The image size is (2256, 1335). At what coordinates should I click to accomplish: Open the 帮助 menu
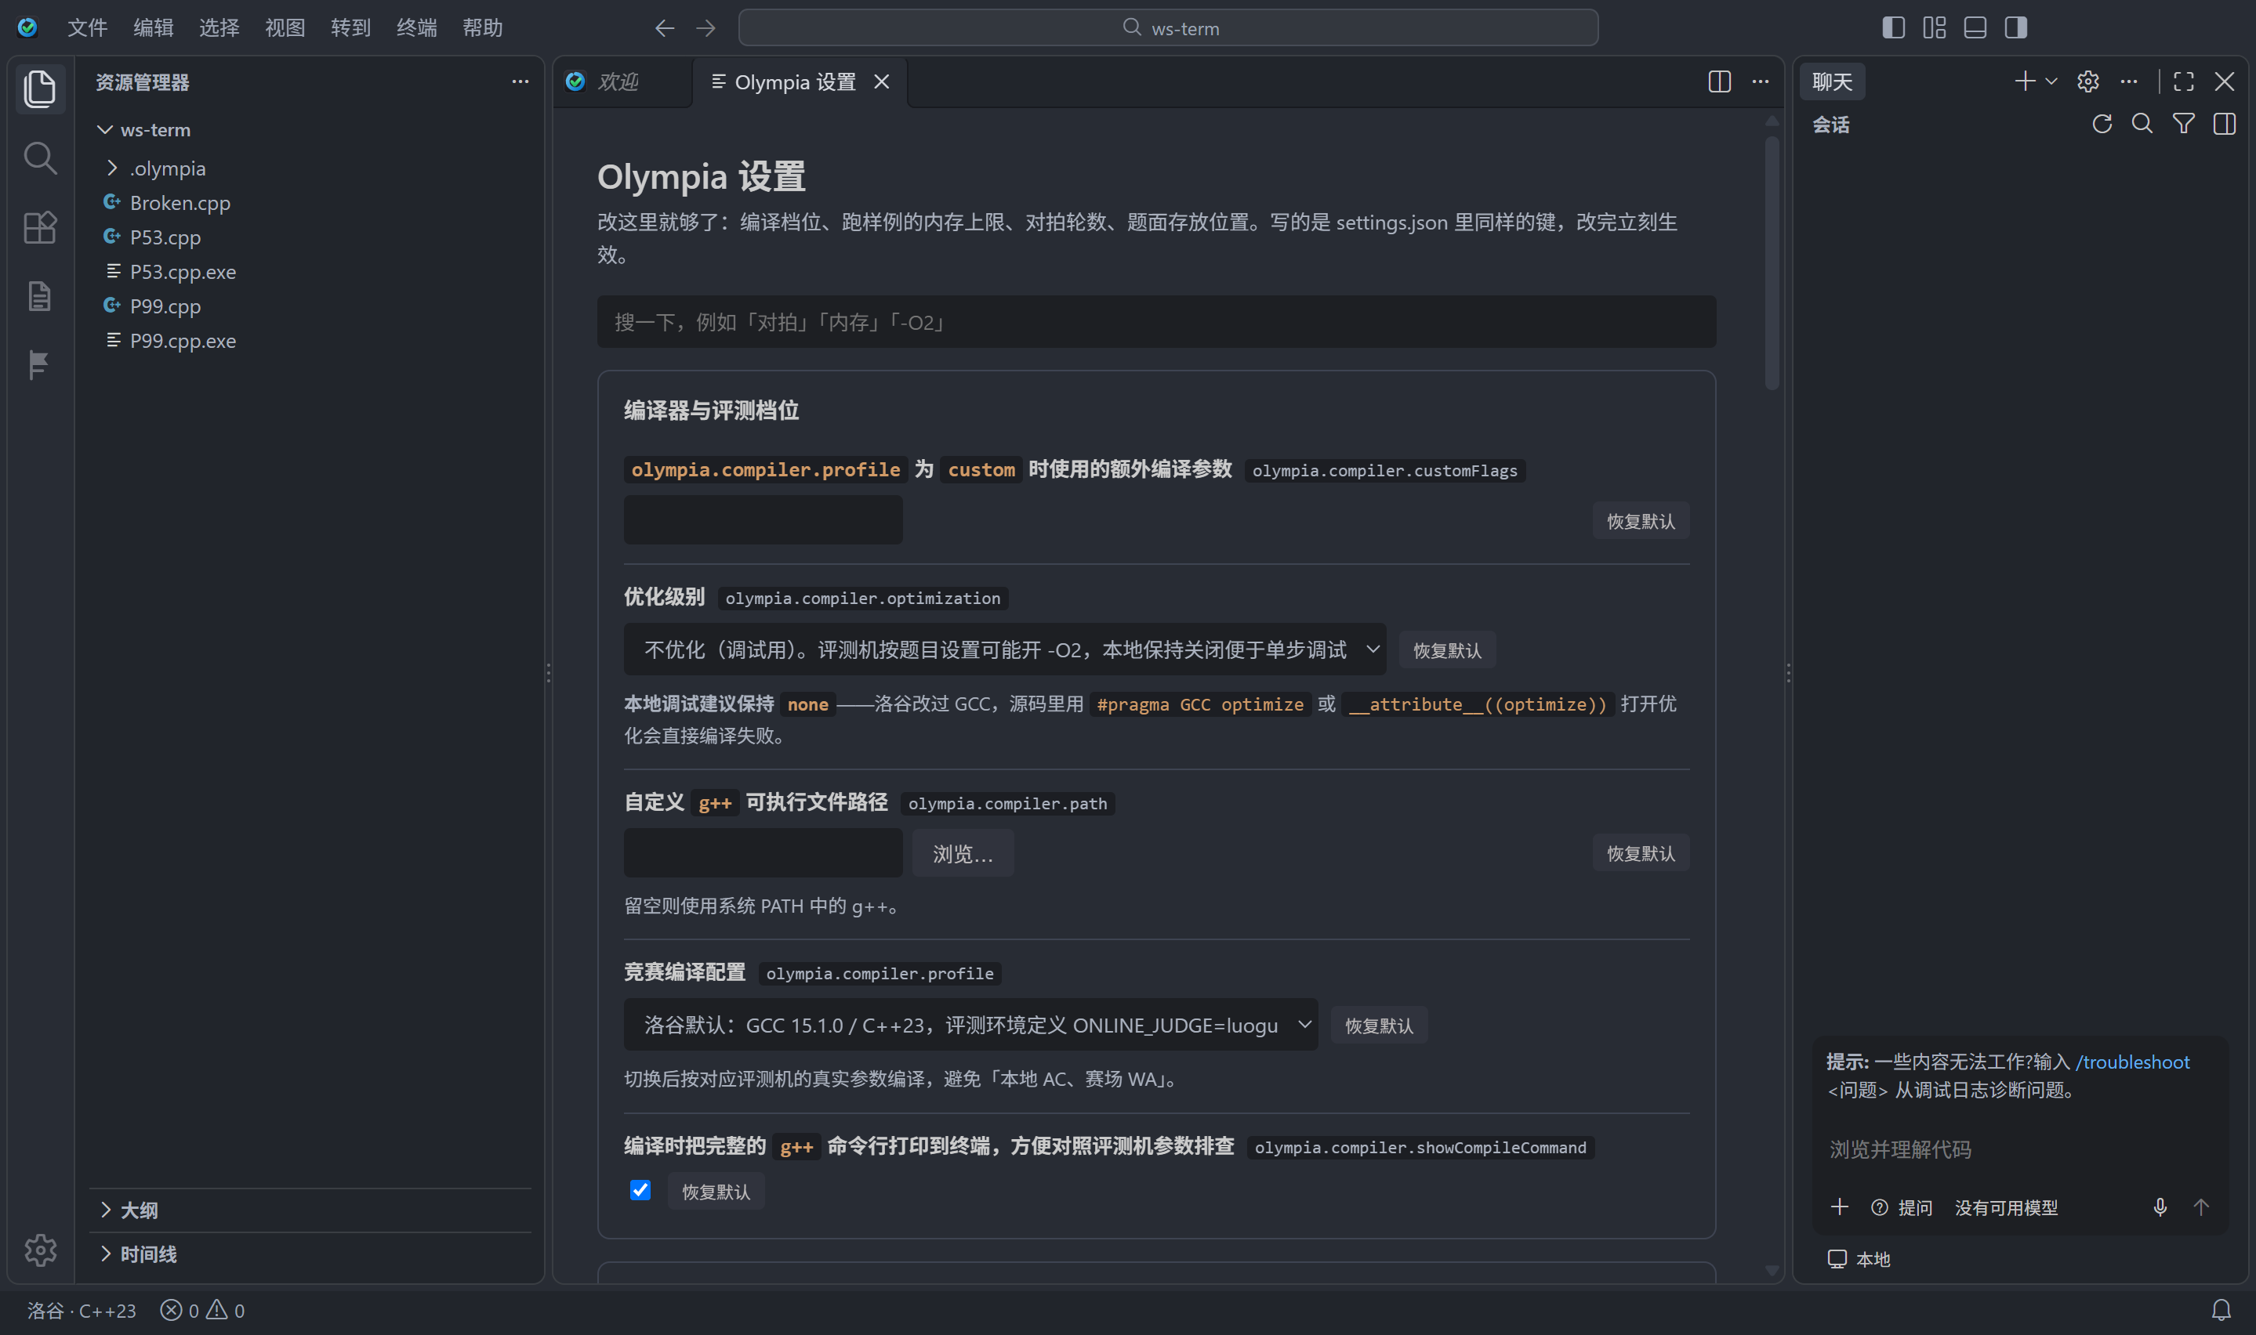coord(481,28)
